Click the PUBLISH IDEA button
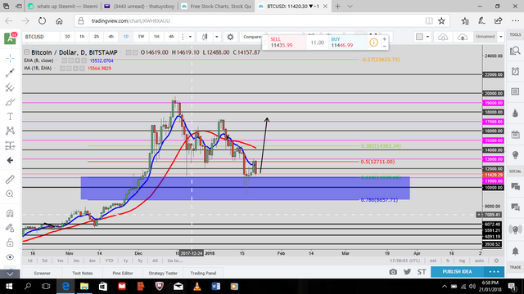 coord(457,272)
